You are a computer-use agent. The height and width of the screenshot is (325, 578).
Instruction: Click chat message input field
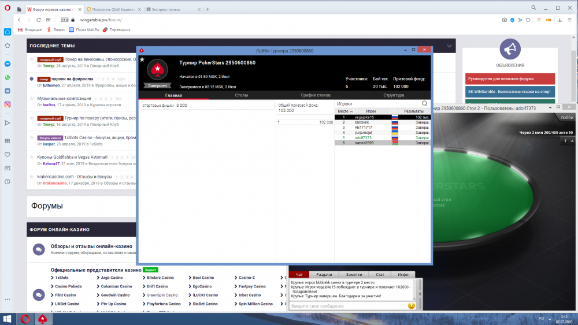coord(349,306)
